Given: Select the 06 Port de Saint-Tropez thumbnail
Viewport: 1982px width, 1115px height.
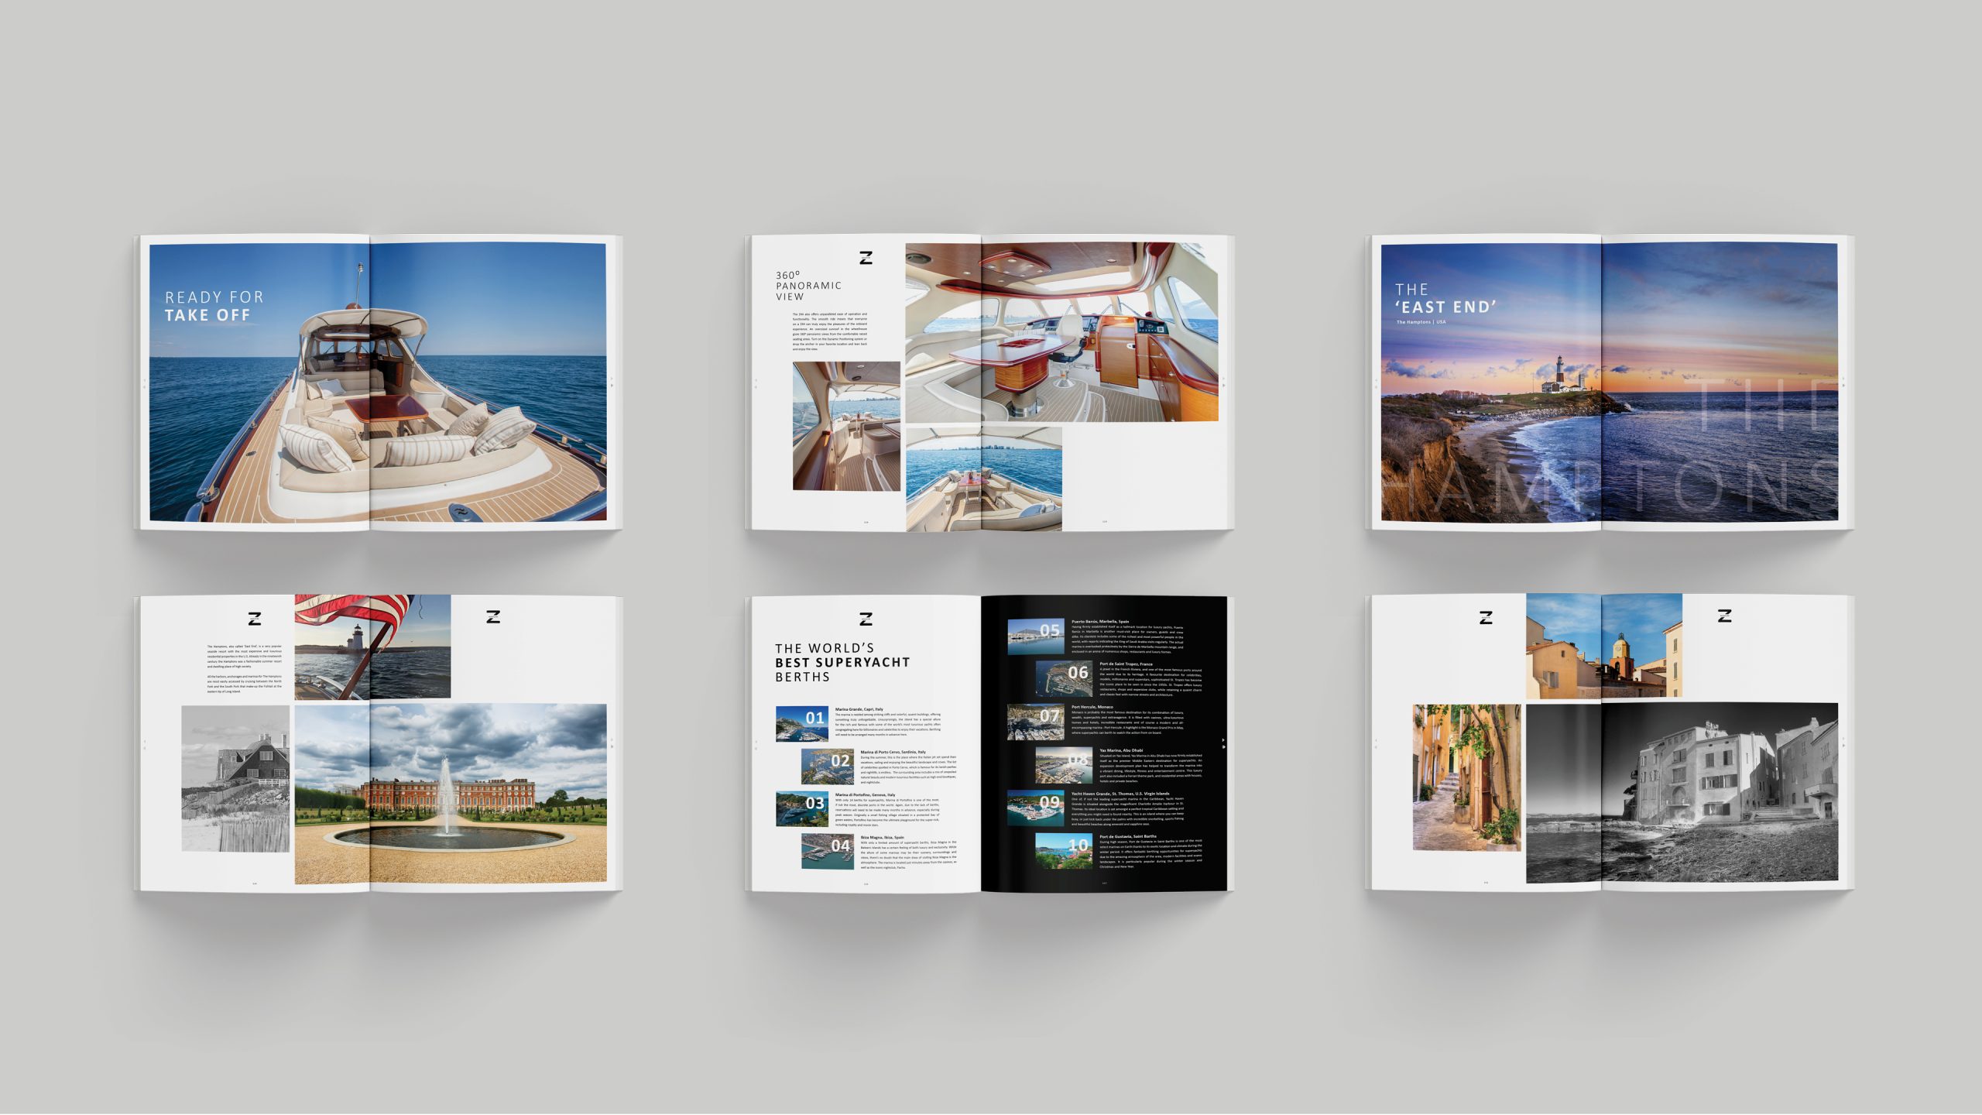Looking at the screenshot, I should point(1064,678).
